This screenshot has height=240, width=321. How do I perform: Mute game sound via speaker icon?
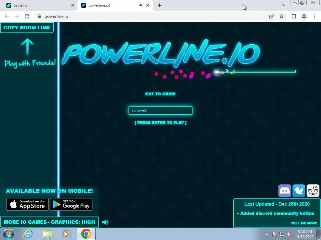pos(105,222)
